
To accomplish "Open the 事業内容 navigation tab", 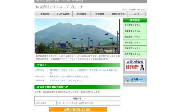I will coord(45,14).
